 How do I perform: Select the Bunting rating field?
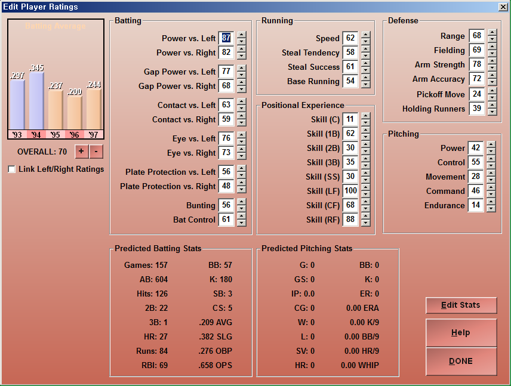[x=226, y=205]
